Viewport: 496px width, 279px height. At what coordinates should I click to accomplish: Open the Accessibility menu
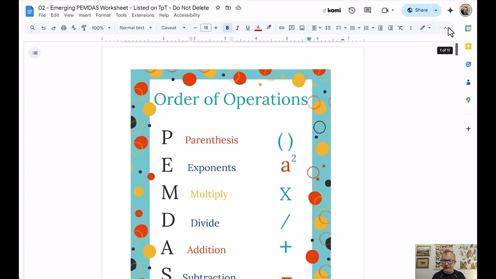point(187,15)
